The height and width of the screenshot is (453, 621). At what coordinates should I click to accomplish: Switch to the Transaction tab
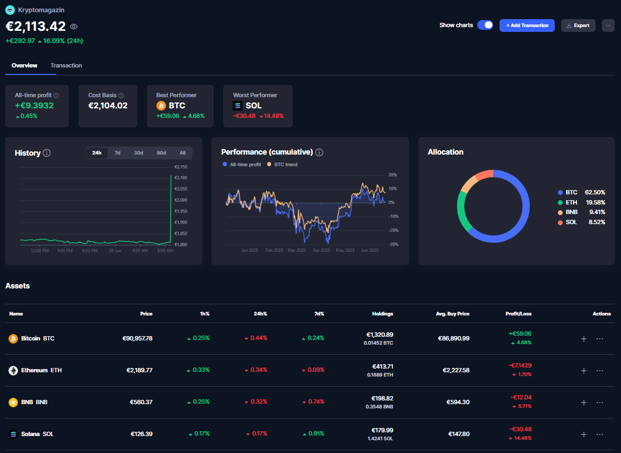tap(66, 65)
